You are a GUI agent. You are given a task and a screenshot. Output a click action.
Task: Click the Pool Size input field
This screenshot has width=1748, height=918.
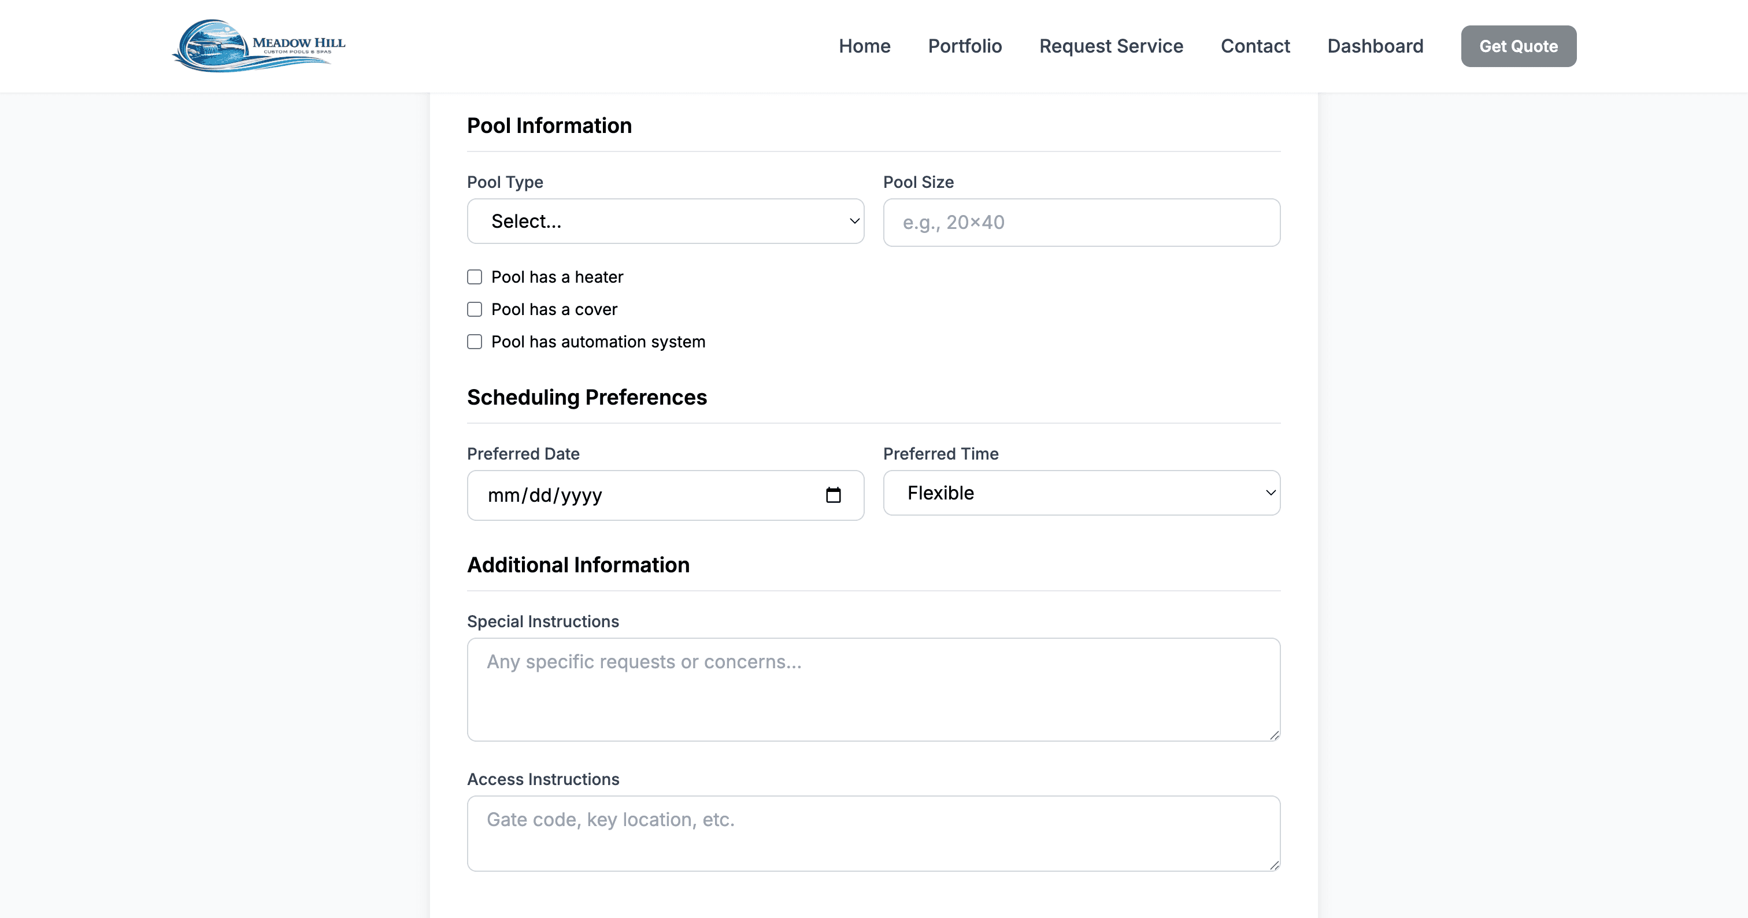point(1082,222)
